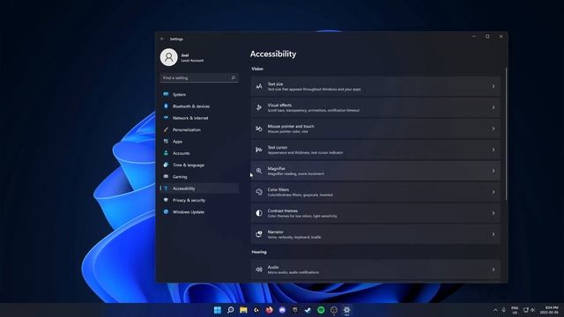564x317 pixels.
Task: Open the Text size setting icon
Action: point(259,86)
